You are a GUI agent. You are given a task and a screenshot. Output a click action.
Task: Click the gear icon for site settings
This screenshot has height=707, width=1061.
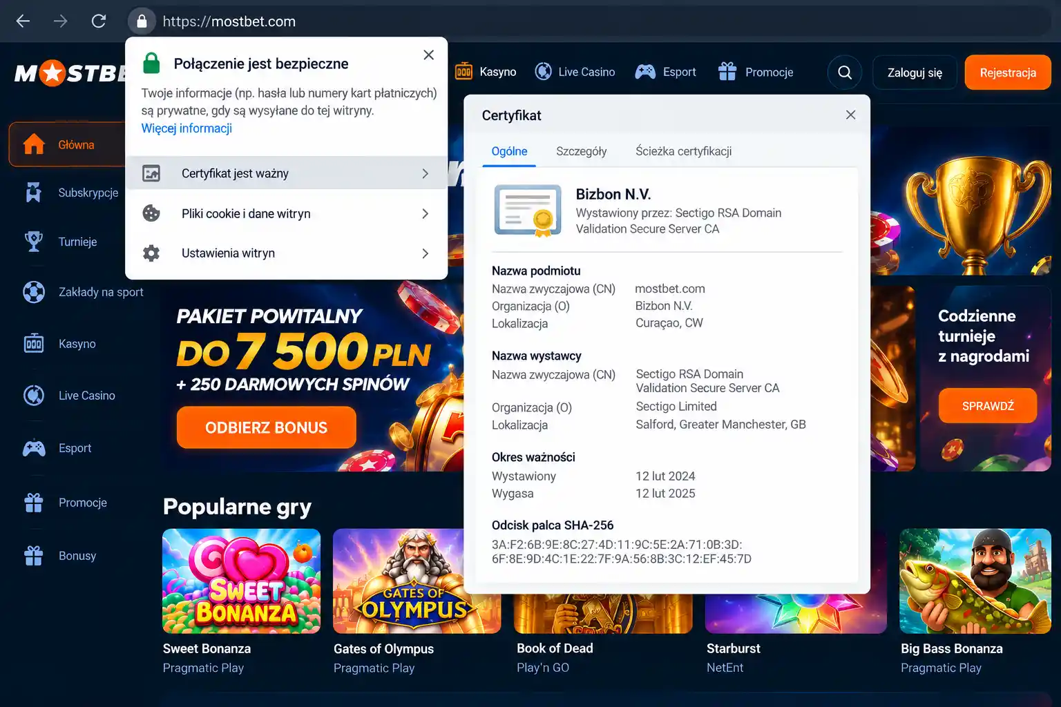pos(151,253)
